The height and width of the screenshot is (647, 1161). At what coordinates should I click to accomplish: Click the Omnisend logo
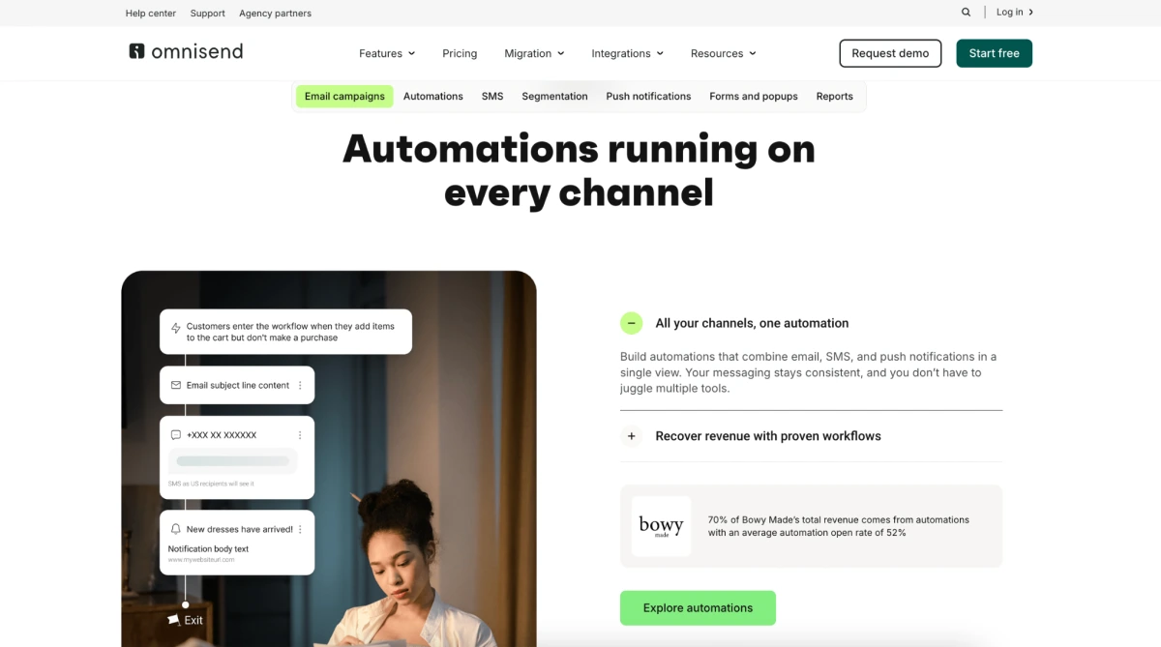click(186, 51)
